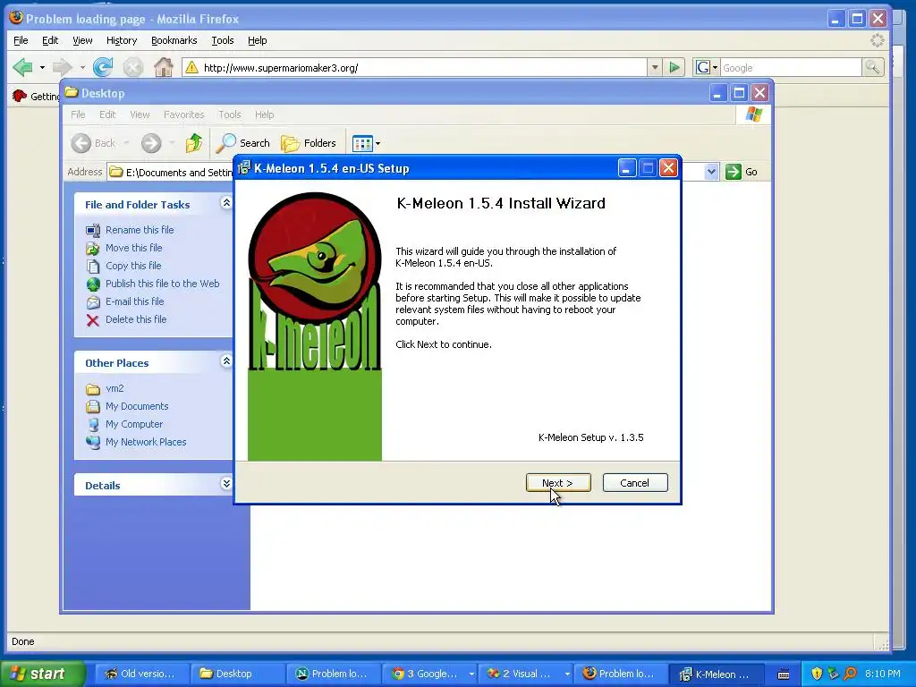Image resolution: width=916 pixels, height=687 pixels.
Task: Open Firefox History menu
Action: [x=122, y=40]
